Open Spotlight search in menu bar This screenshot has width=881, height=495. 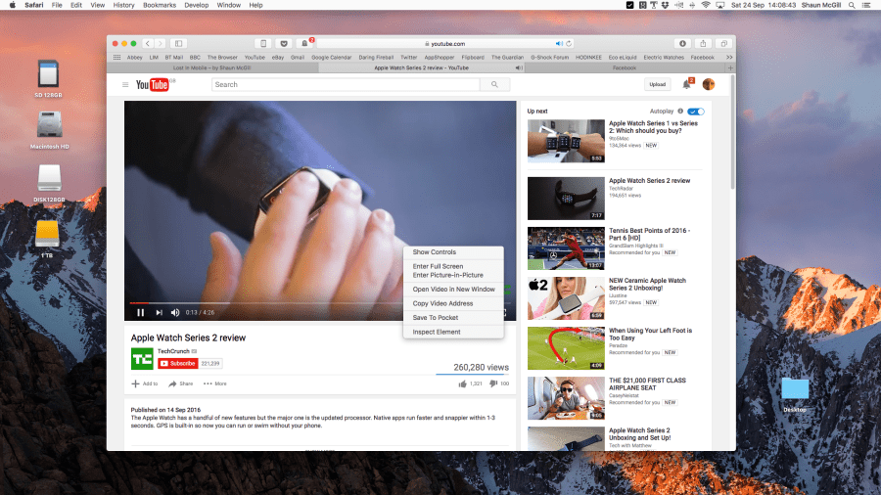click(x=852, y=5)
